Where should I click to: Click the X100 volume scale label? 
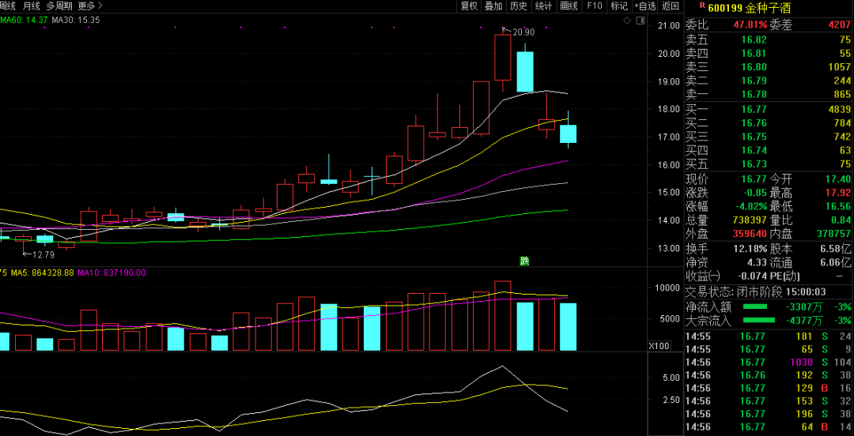pos(658,346)
